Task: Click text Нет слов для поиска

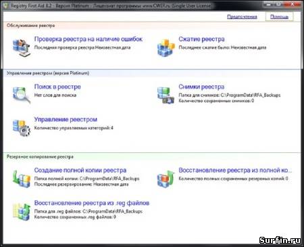Action: coord(55,95)
